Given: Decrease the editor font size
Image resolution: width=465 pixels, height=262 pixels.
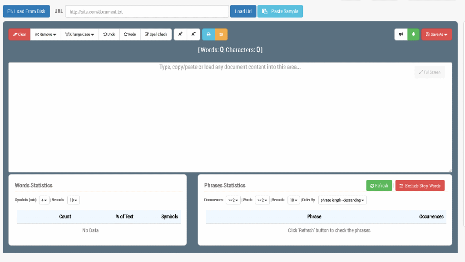Looking at the screenshot, I should [193, 34].
